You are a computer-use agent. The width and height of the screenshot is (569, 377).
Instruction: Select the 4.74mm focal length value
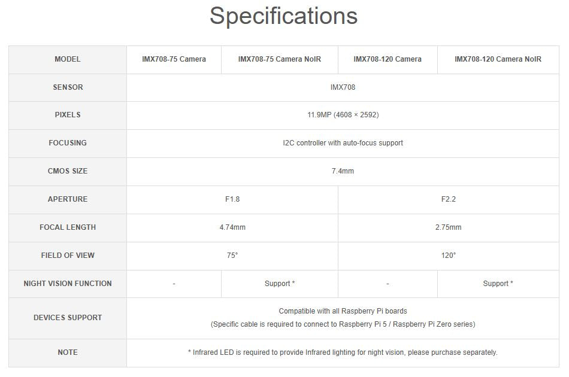click(x=232, y=227)
